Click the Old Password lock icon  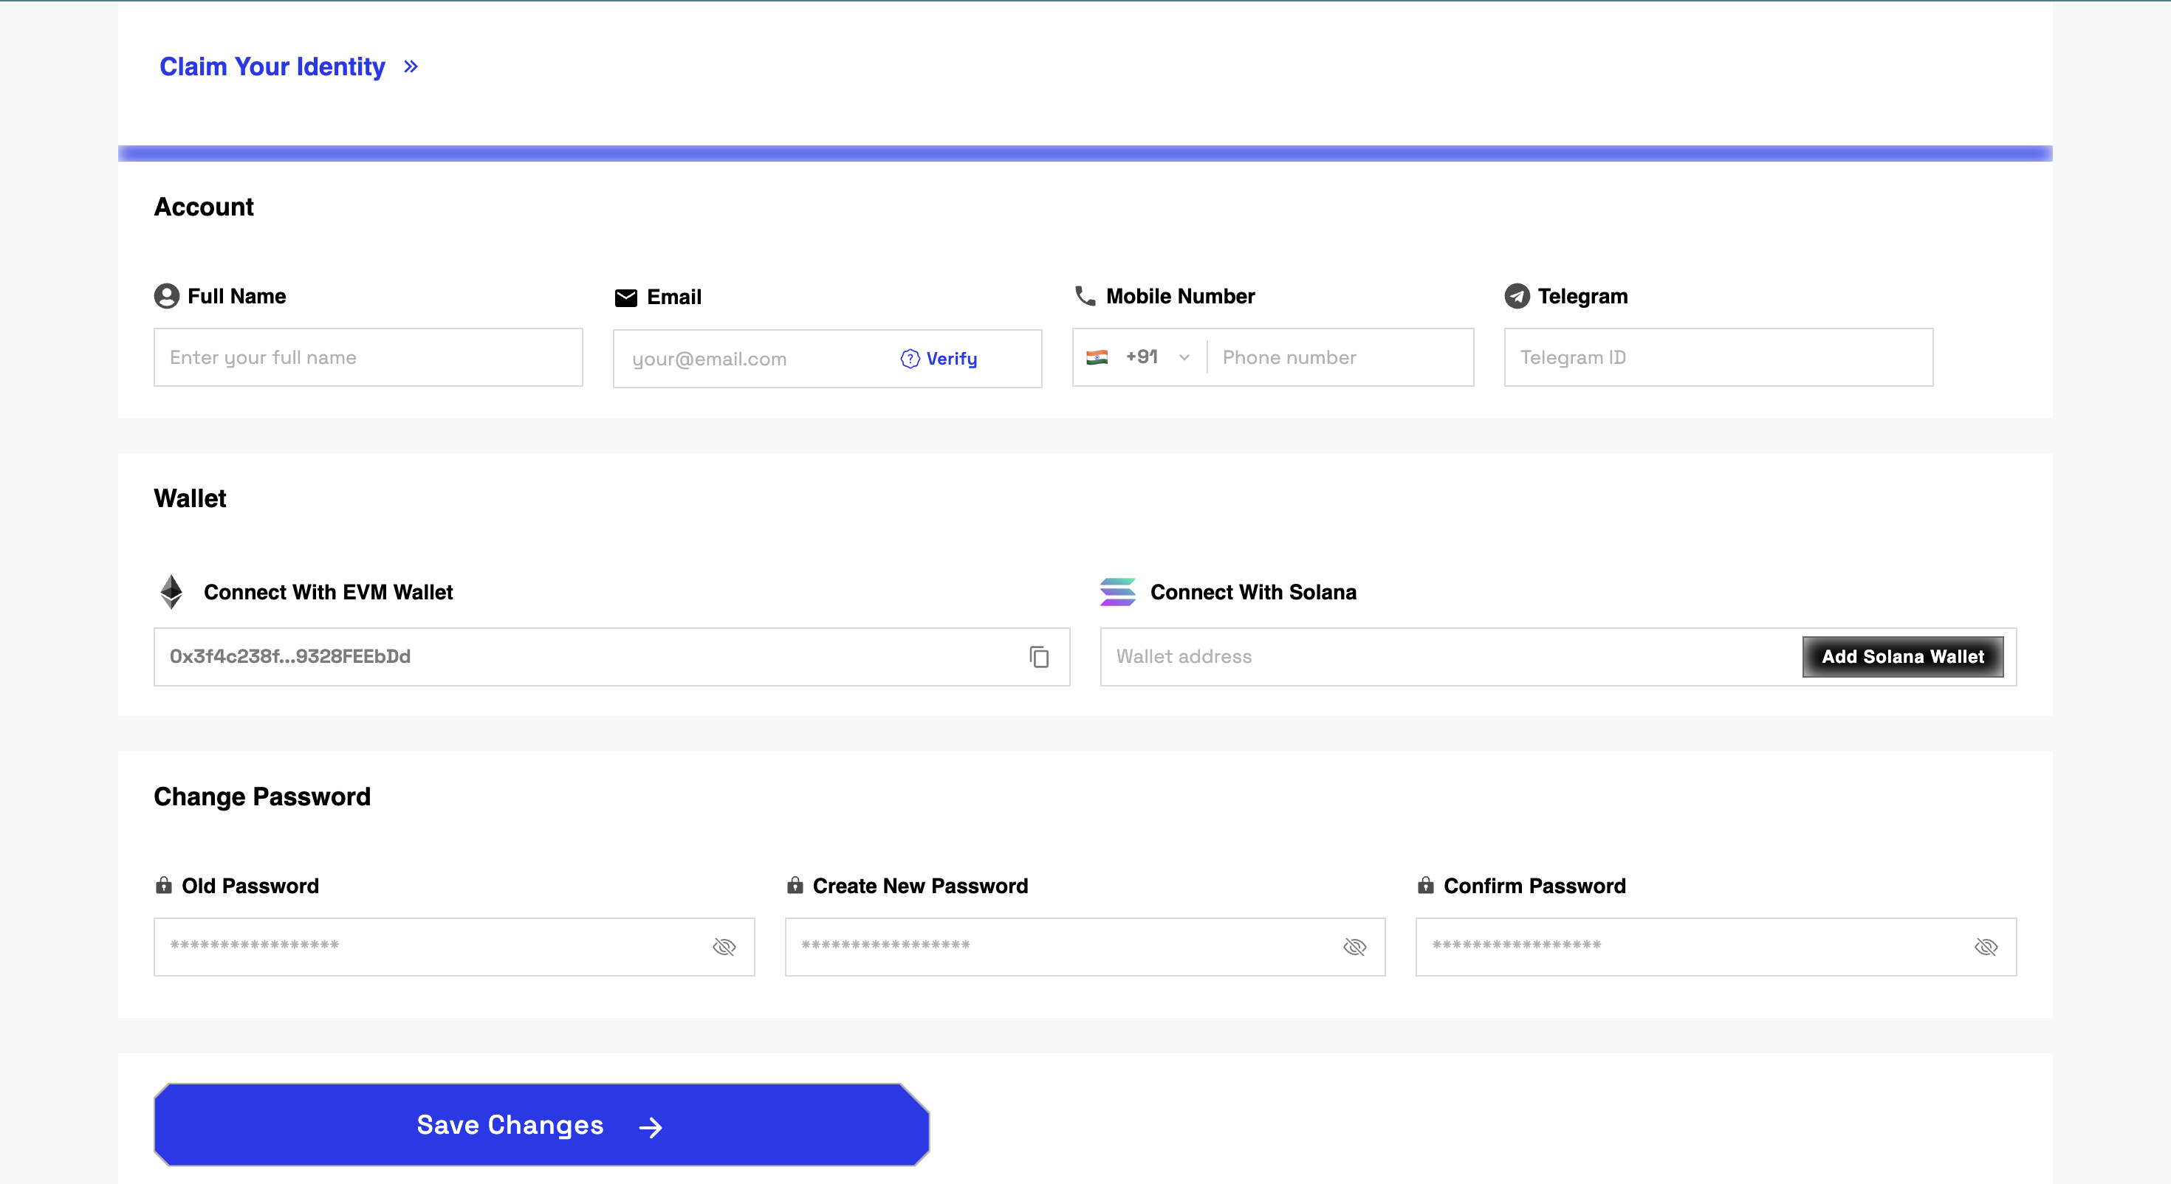click(163, 885)
